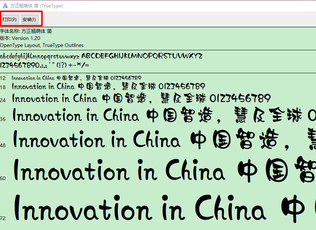316x230 pixels.
Task: Click the size label 12
Action: pos(3,78)
